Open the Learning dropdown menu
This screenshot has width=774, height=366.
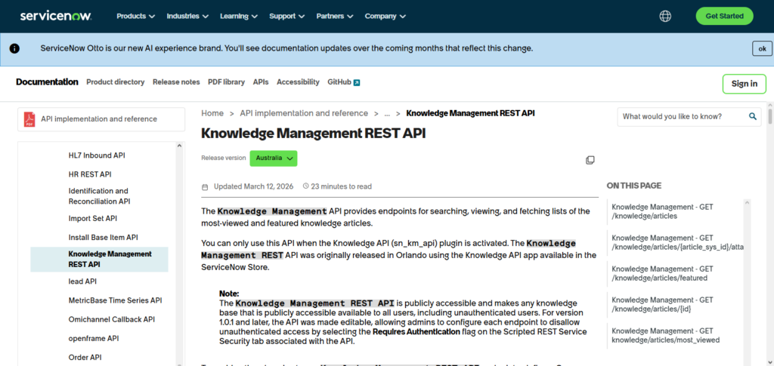point(239,17)
